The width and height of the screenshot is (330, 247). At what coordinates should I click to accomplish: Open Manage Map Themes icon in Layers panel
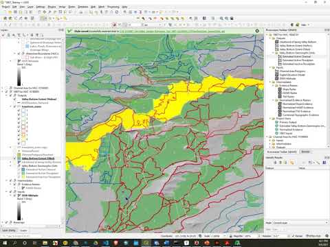(14, 35)
